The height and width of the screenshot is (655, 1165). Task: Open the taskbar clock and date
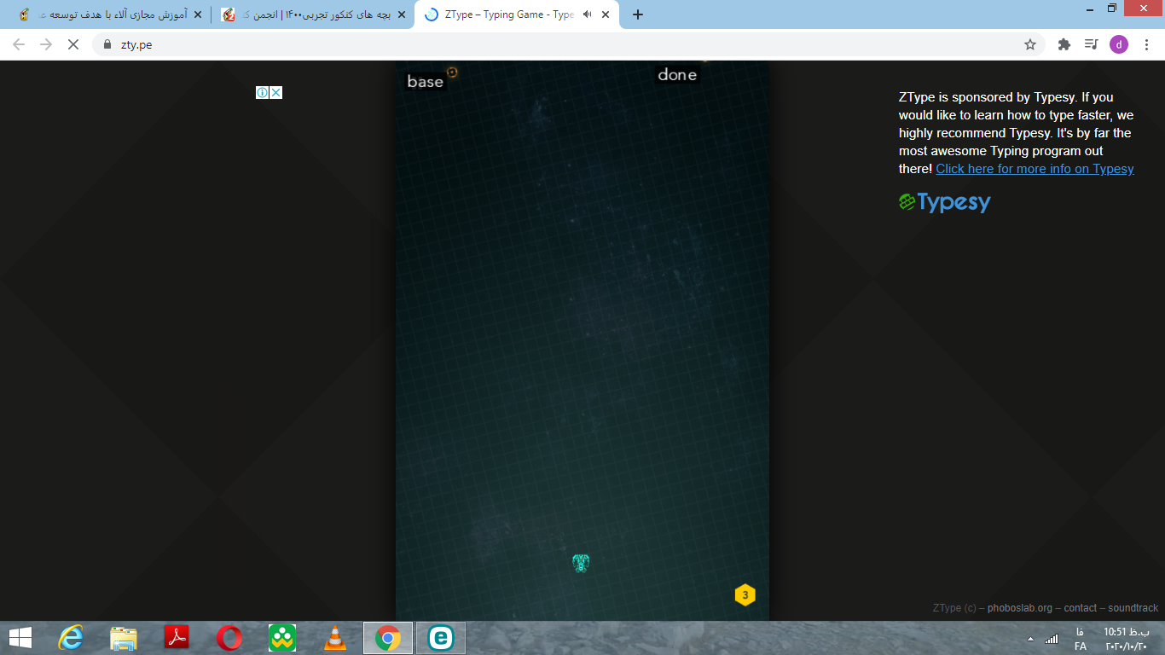click(x=1127, y=639)
